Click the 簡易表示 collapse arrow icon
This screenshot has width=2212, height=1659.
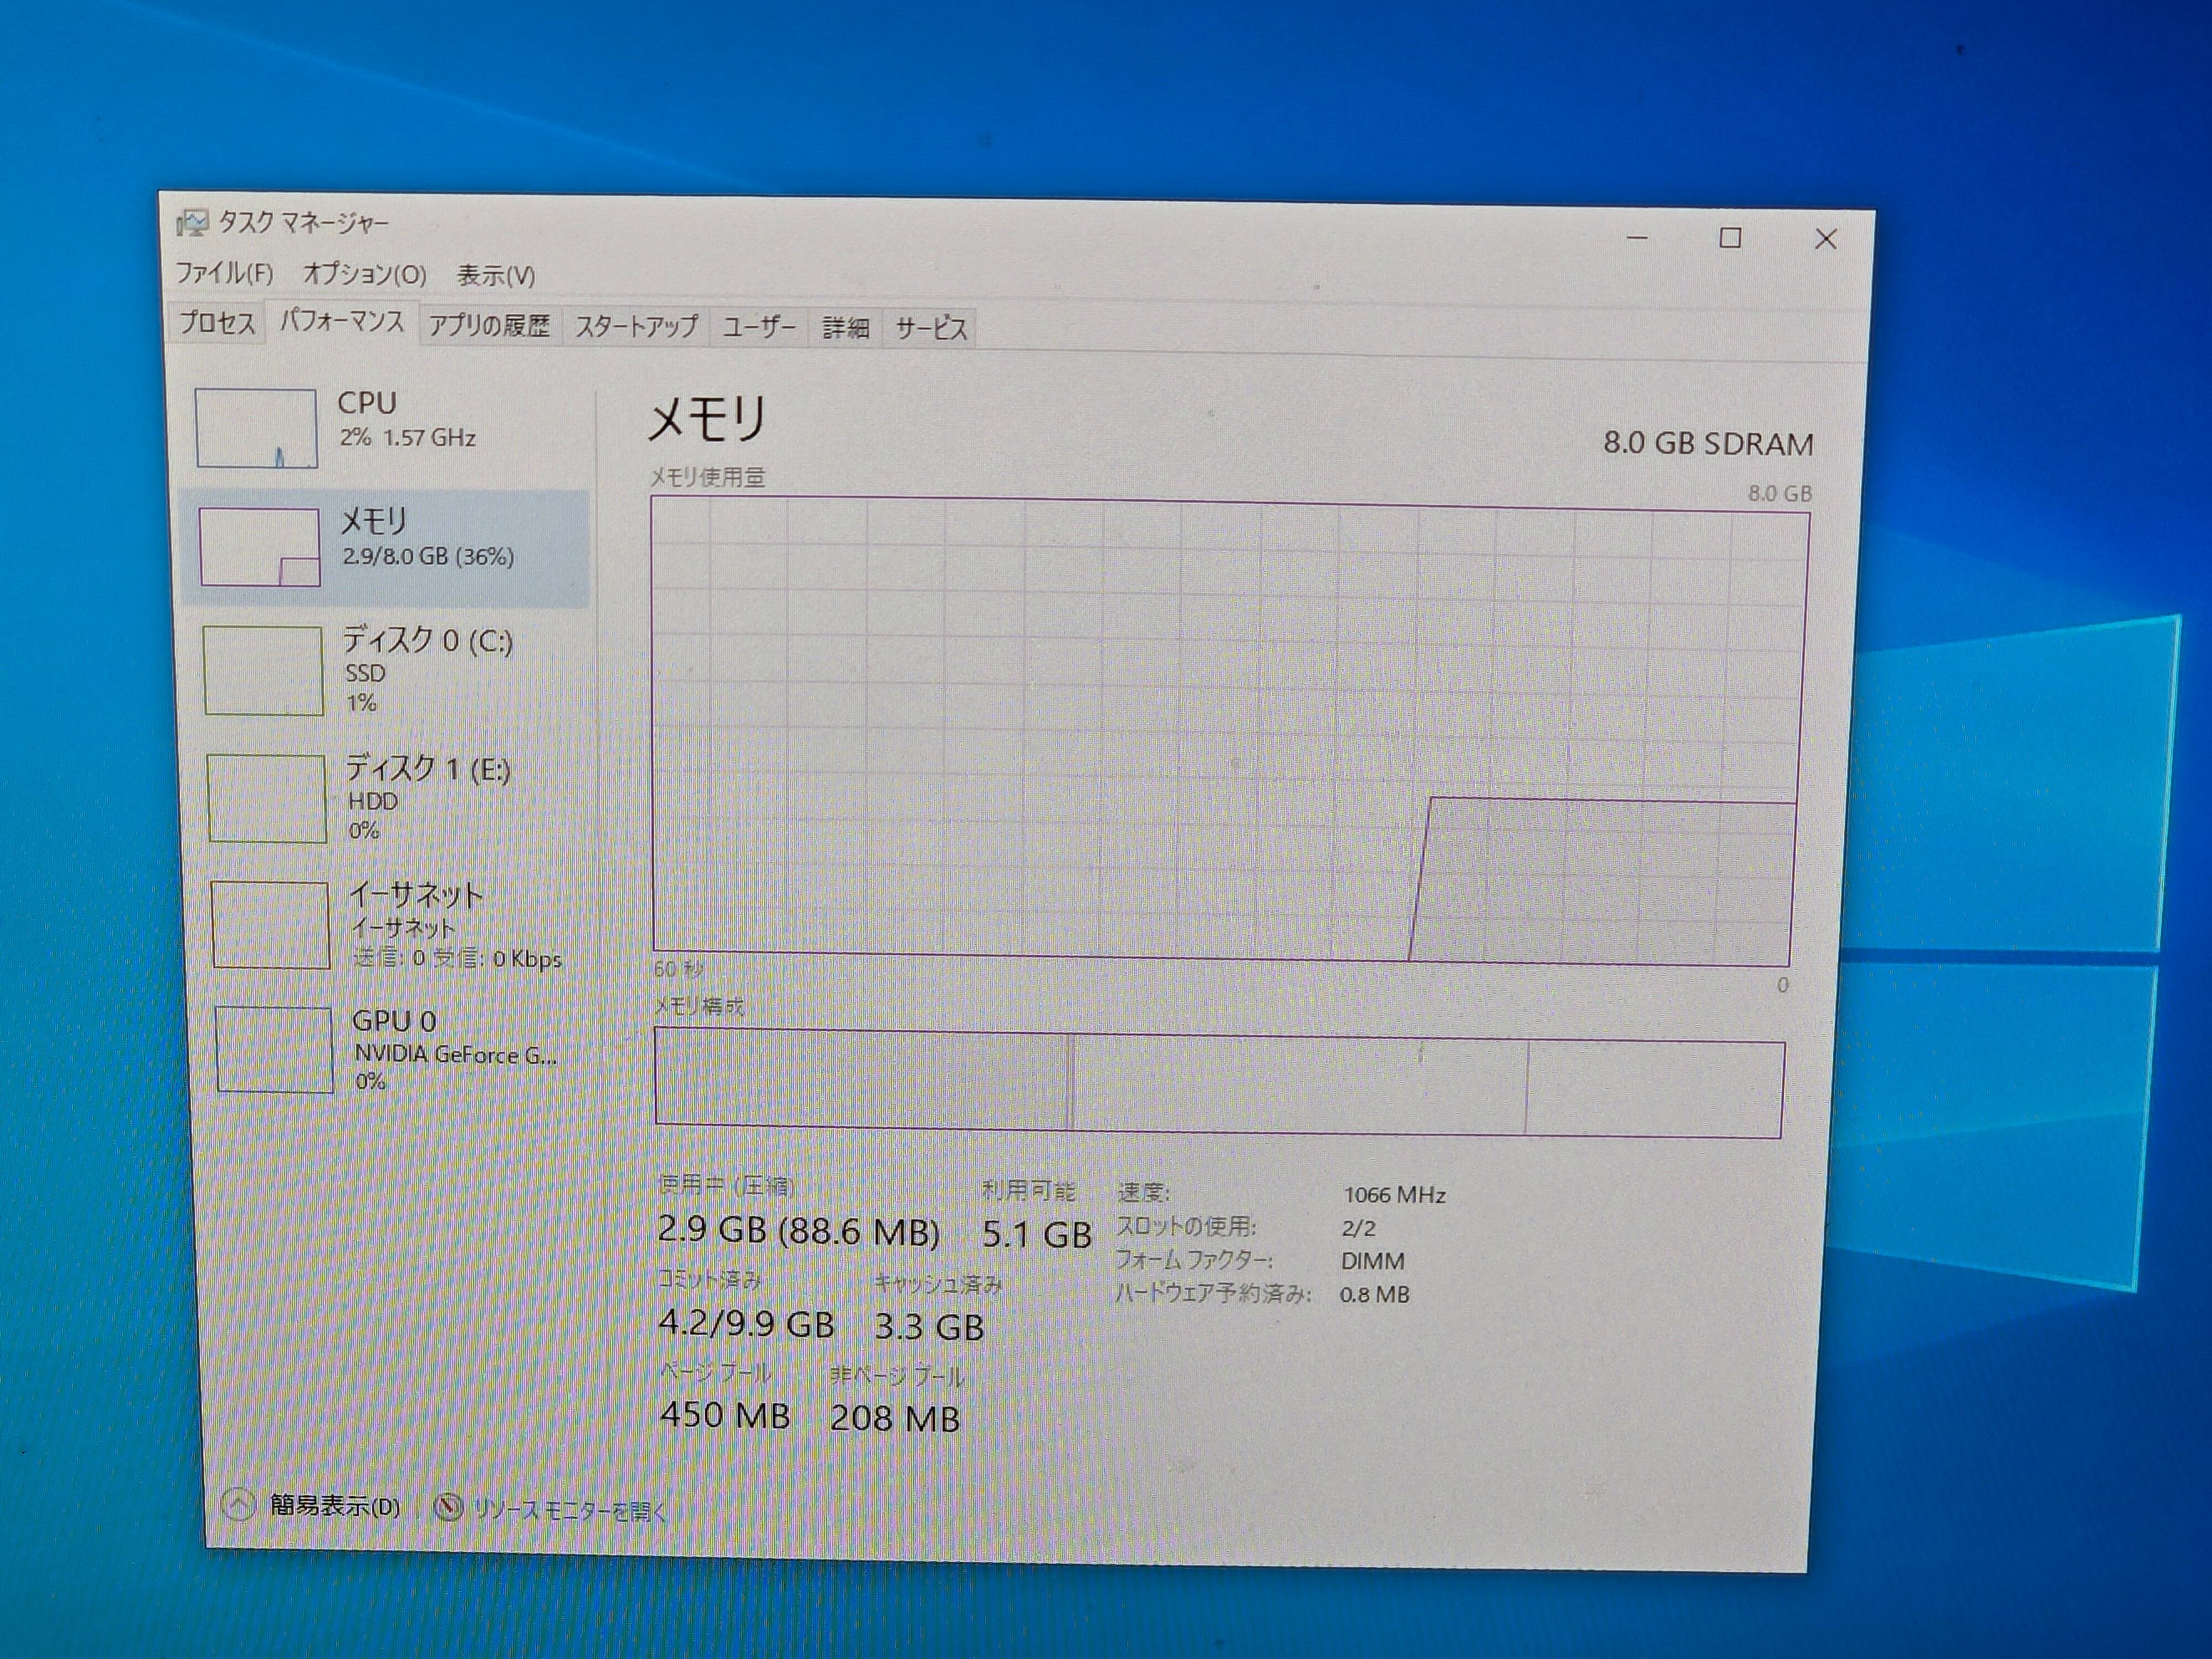pyautogui.click(x=238, y=1504)
